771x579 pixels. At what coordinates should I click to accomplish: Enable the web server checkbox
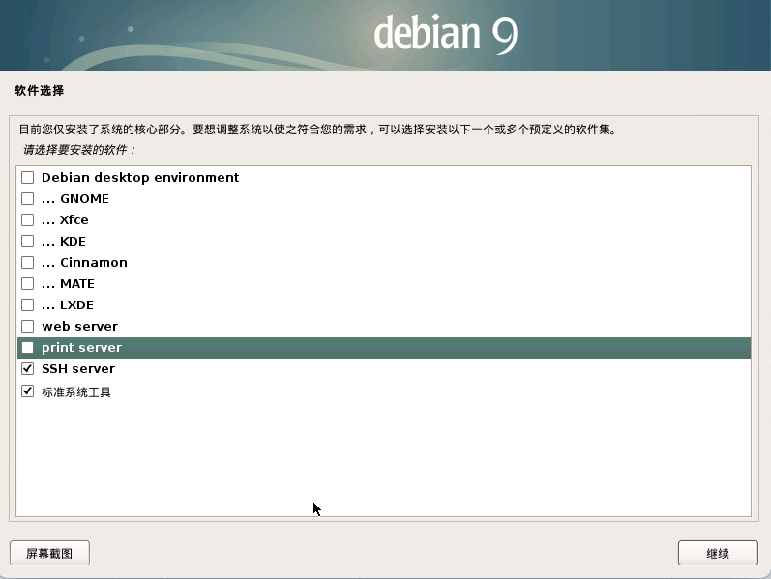[27, 327]
